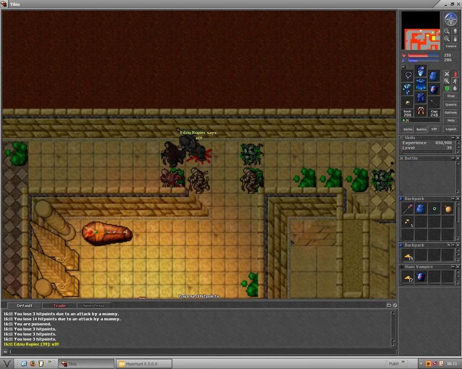Click the equipped shield slot
462x369 pixels.
(x=434, y=89)
